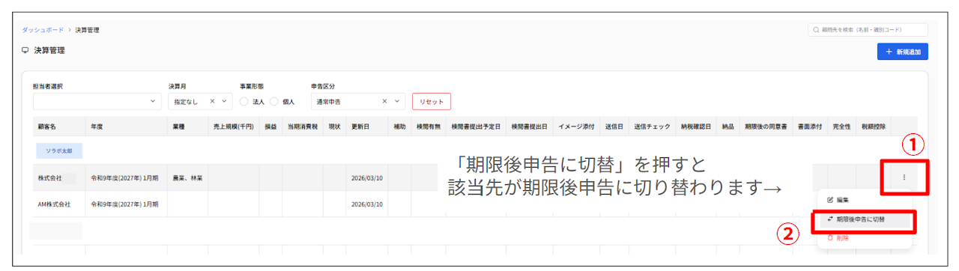This screenshot has height=271, width=959.
Task: Click the 決算管理 breadcrumb text
Action: tap(88, 30)
